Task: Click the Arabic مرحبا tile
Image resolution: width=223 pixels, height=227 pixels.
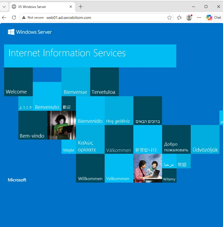Action: click(169, 161)
